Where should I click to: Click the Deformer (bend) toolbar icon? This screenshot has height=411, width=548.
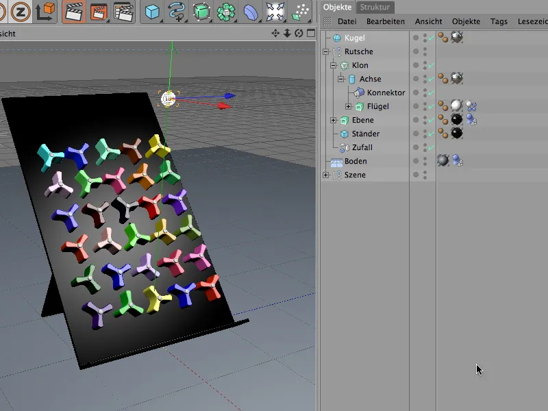pos(251,12)
